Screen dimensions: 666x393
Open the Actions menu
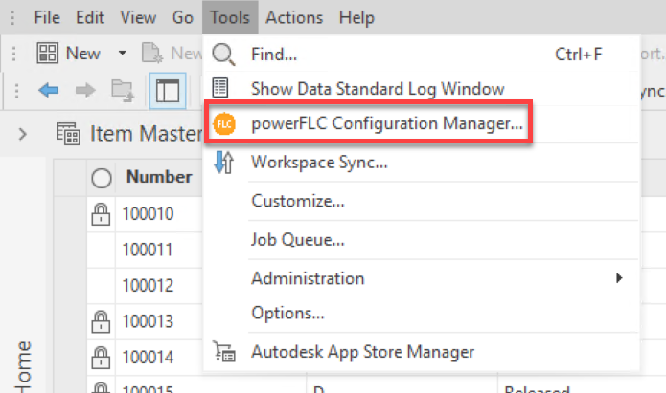296,17
